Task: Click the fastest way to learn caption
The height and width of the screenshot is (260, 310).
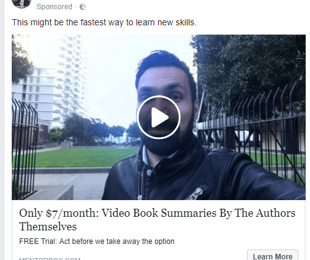Action: 104,22
